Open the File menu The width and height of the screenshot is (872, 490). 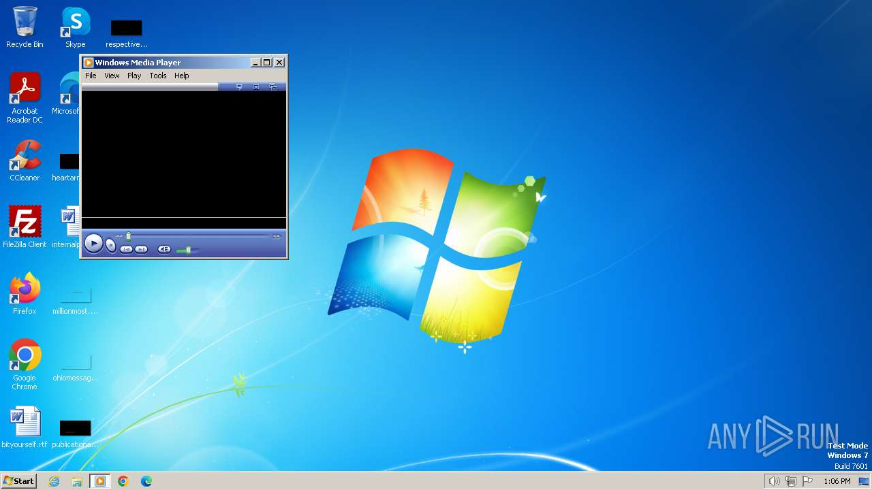(x=91, y=76)
